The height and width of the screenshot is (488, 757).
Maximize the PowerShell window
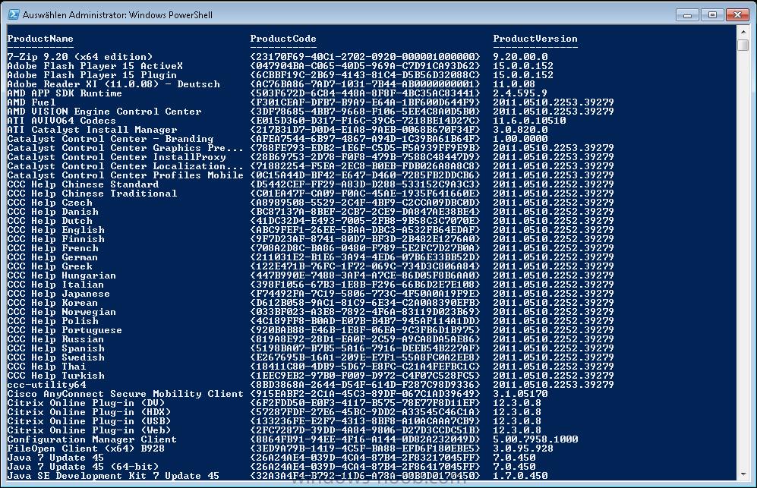click(712, 15)
